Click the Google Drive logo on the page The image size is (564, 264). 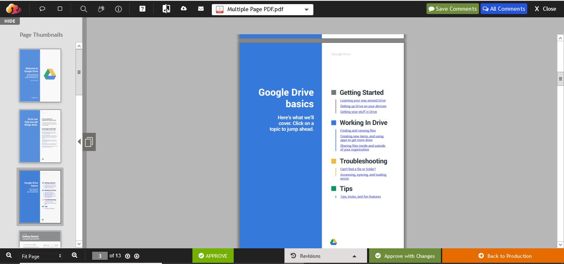[334, 242]
